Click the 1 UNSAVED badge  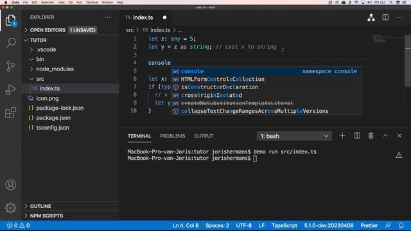point(83,30)
